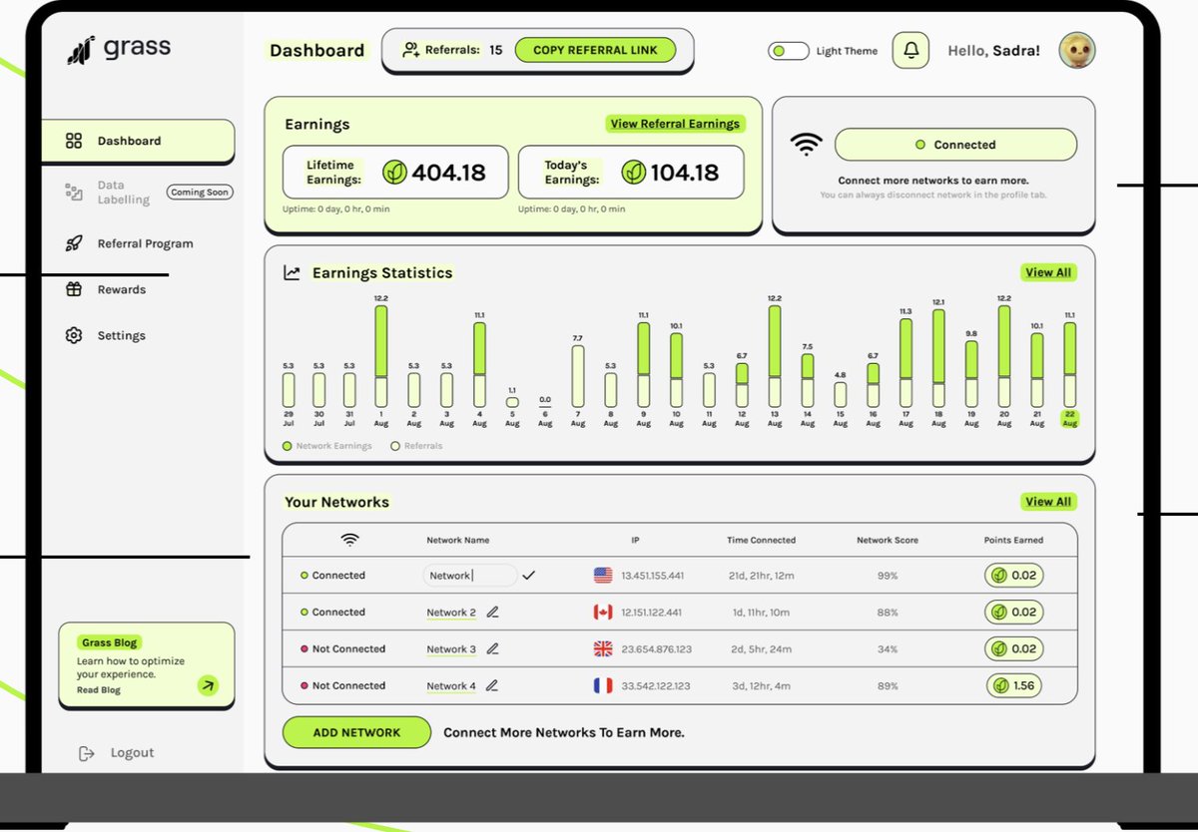Screen dimensions: 1198x832
Task: Select the highlighted 22 Aug bar
Action: pos(1069,365)
